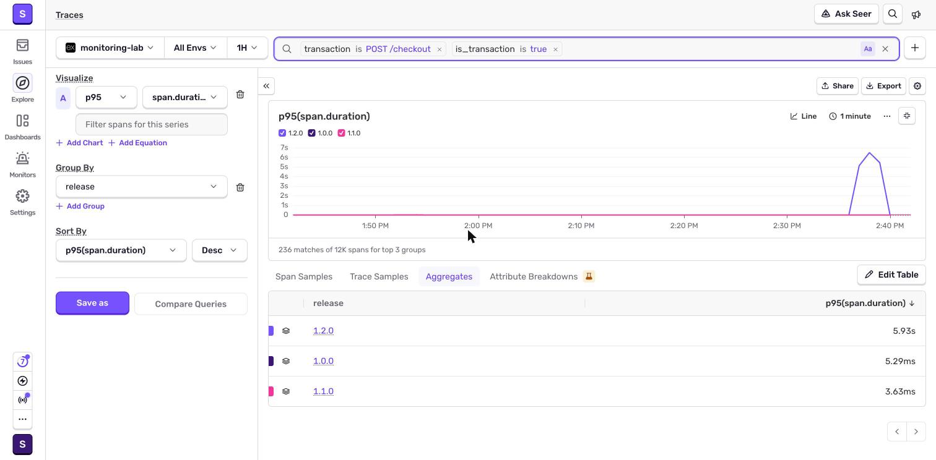Delete the p95 visualize series
Viewport: 936px width, 460px height.
(240, 95)
